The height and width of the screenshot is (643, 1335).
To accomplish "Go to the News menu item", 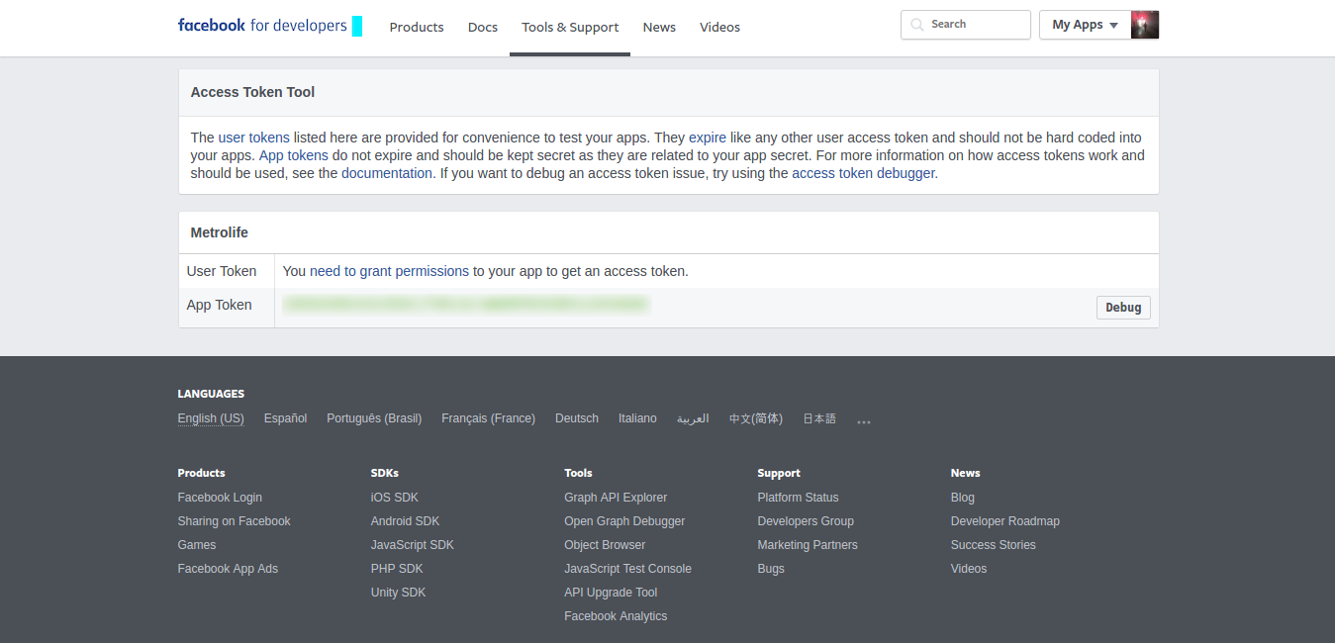I will click(x=659, y=28).
